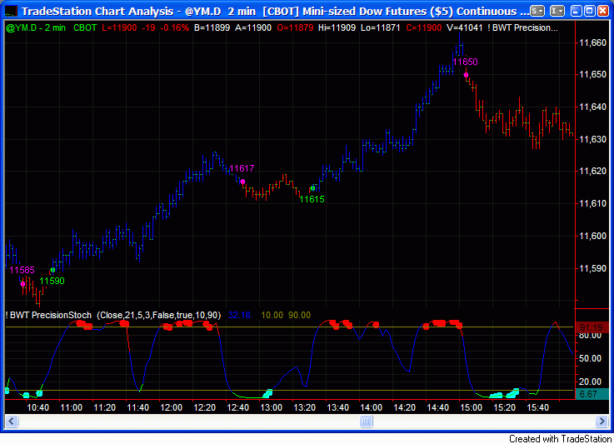Click the 'Hi=11909' high value
The image size is (614, 444).
click(337, 27)
